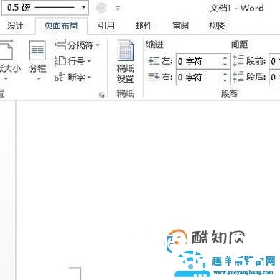Open the 行号 line numbers menu
280x280 pixels.
pyautogui.click(x=73, y=61)
